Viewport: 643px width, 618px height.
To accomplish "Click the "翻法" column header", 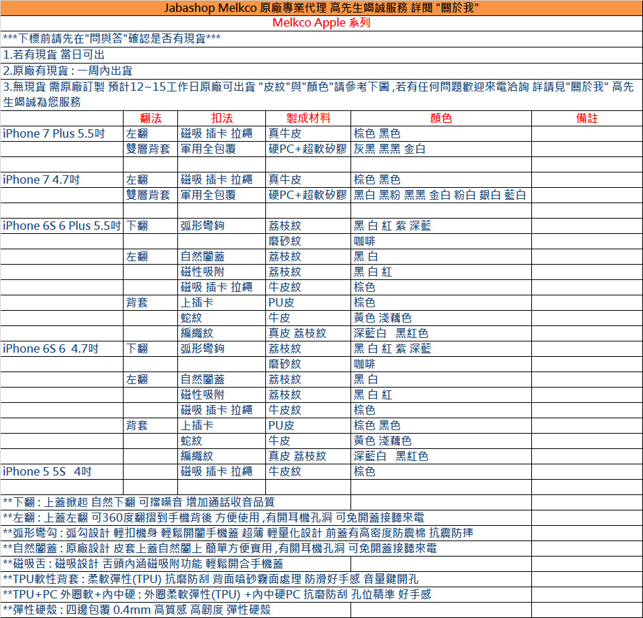I will pyautogui.click(x=151, y=119).
